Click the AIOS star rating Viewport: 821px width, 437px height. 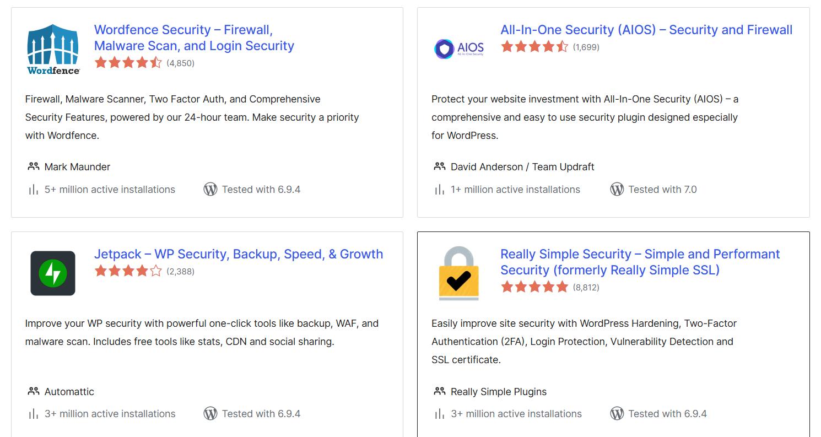(x=534, y=47)
